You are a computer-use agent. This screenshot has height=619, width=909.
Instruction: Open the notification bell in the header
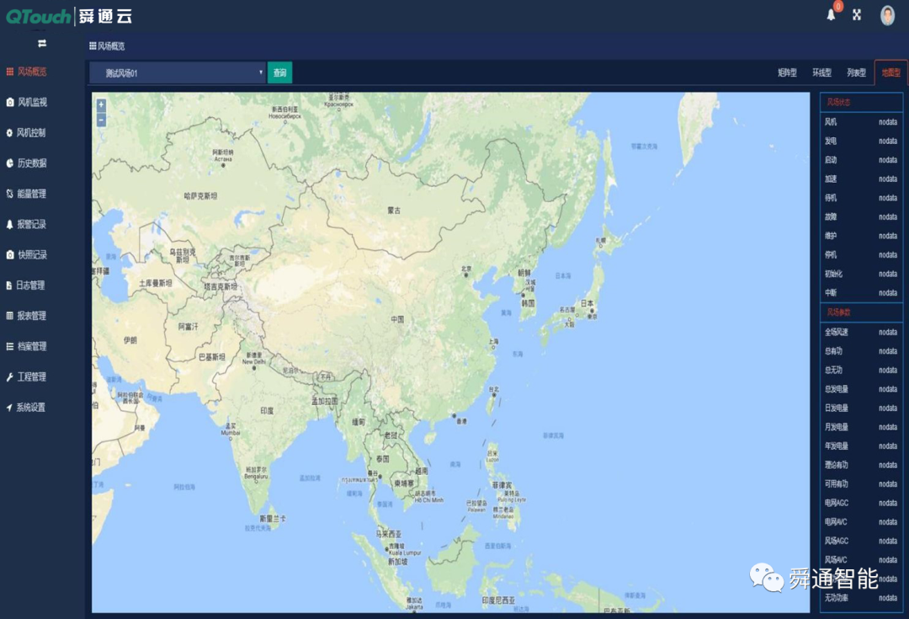(x=831, y=15)
